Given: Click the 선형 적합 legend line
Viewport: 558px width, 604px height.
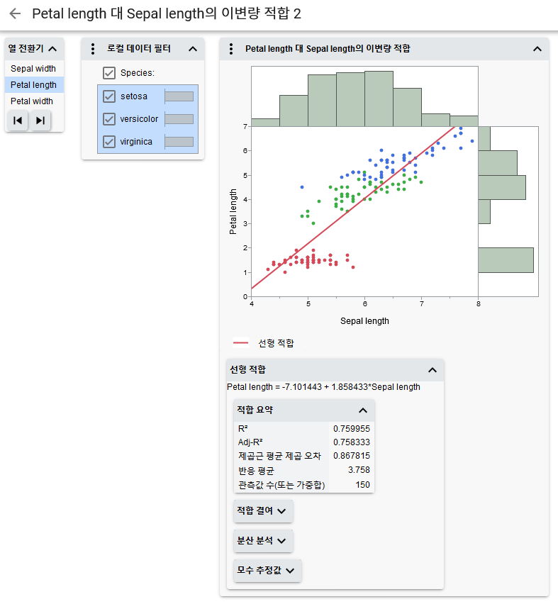Looking at the screenshot, I should (x=241, y=343).
